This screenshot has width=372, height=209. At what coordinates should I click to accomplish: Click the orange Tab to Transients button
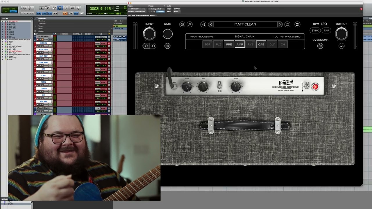65,13
